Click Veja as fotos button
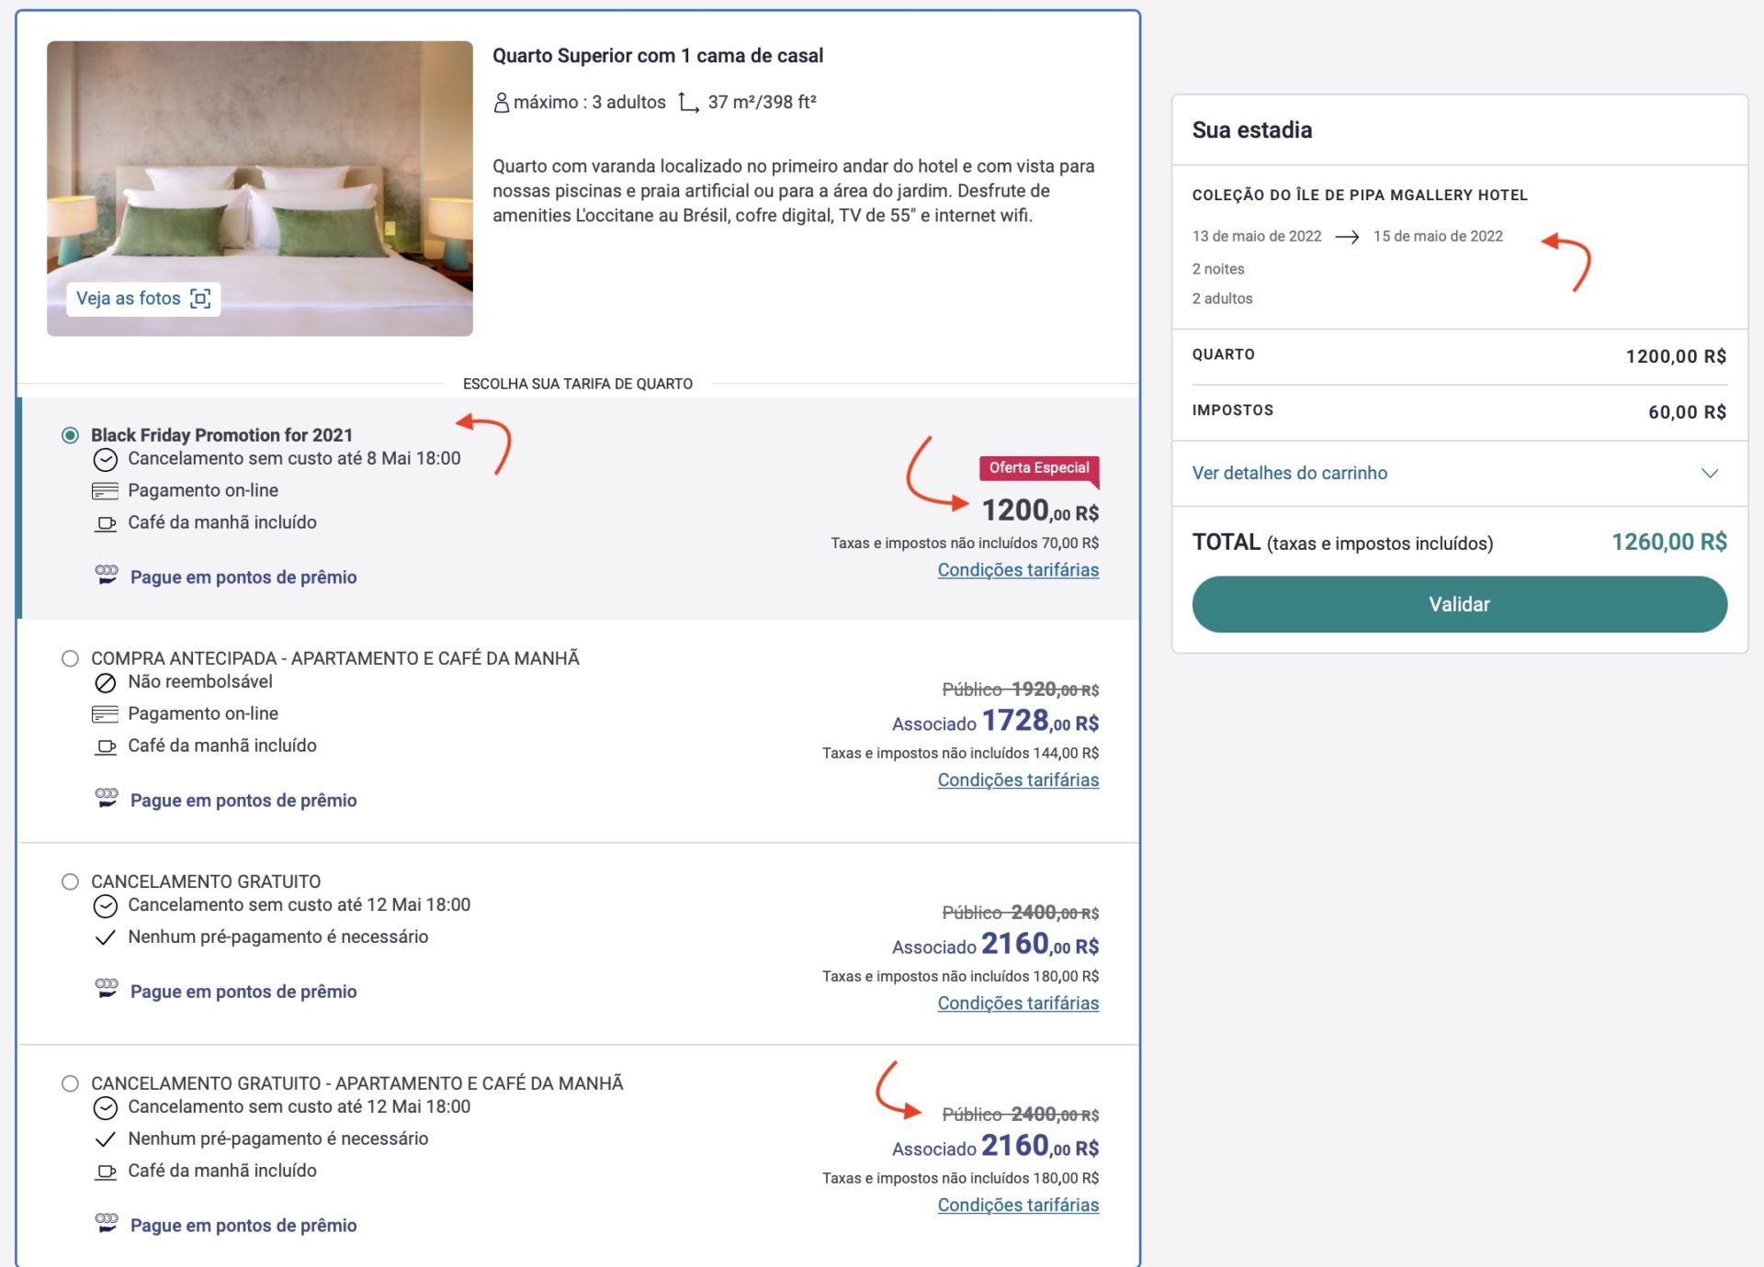The image size is (1764, 1267). (143, 298)
